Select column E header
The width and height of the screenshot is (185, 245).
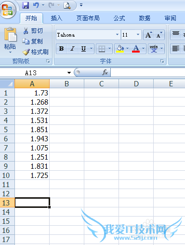coord(170,83)
